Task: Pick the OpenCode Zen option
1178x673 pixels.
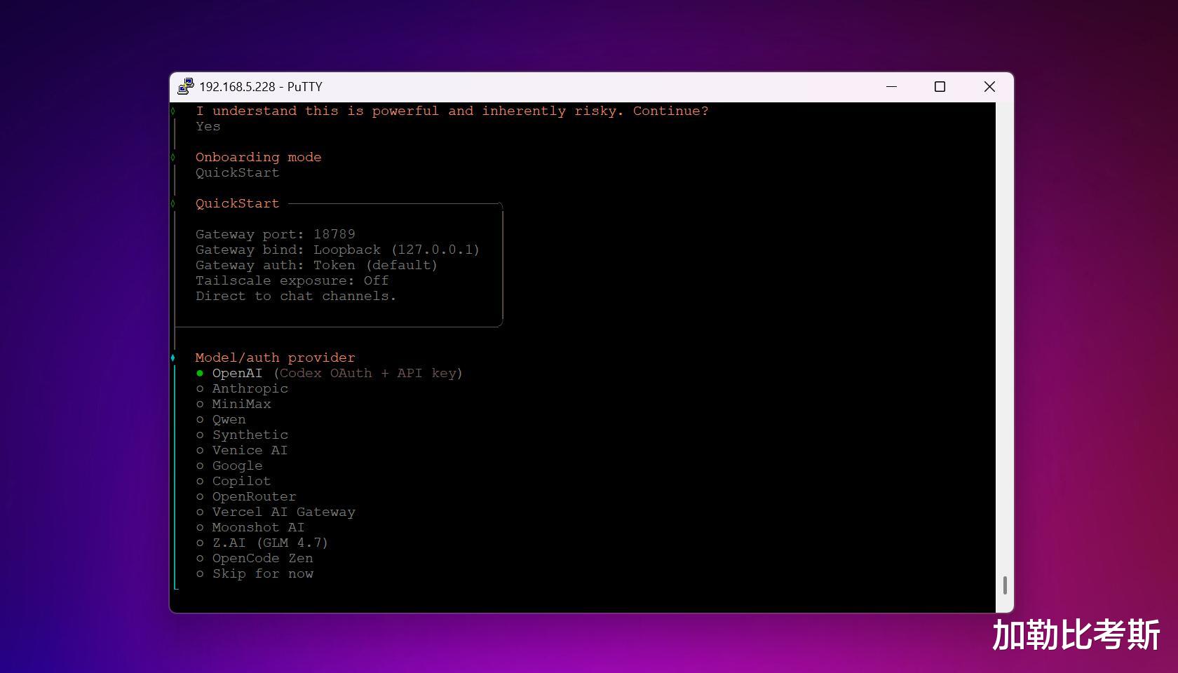Action: (x=255, y=558)
